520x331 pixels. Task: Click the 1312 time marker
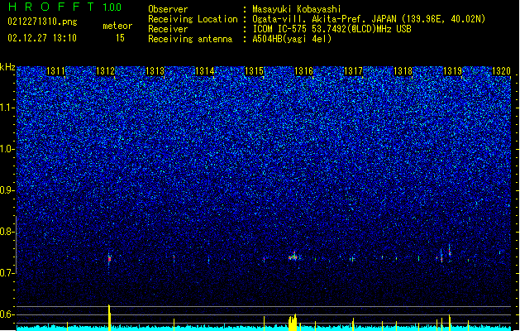click(x=105, y=71)
